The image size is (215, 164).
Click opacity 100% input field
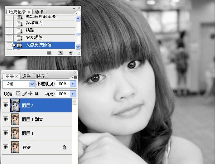point(63,83)
